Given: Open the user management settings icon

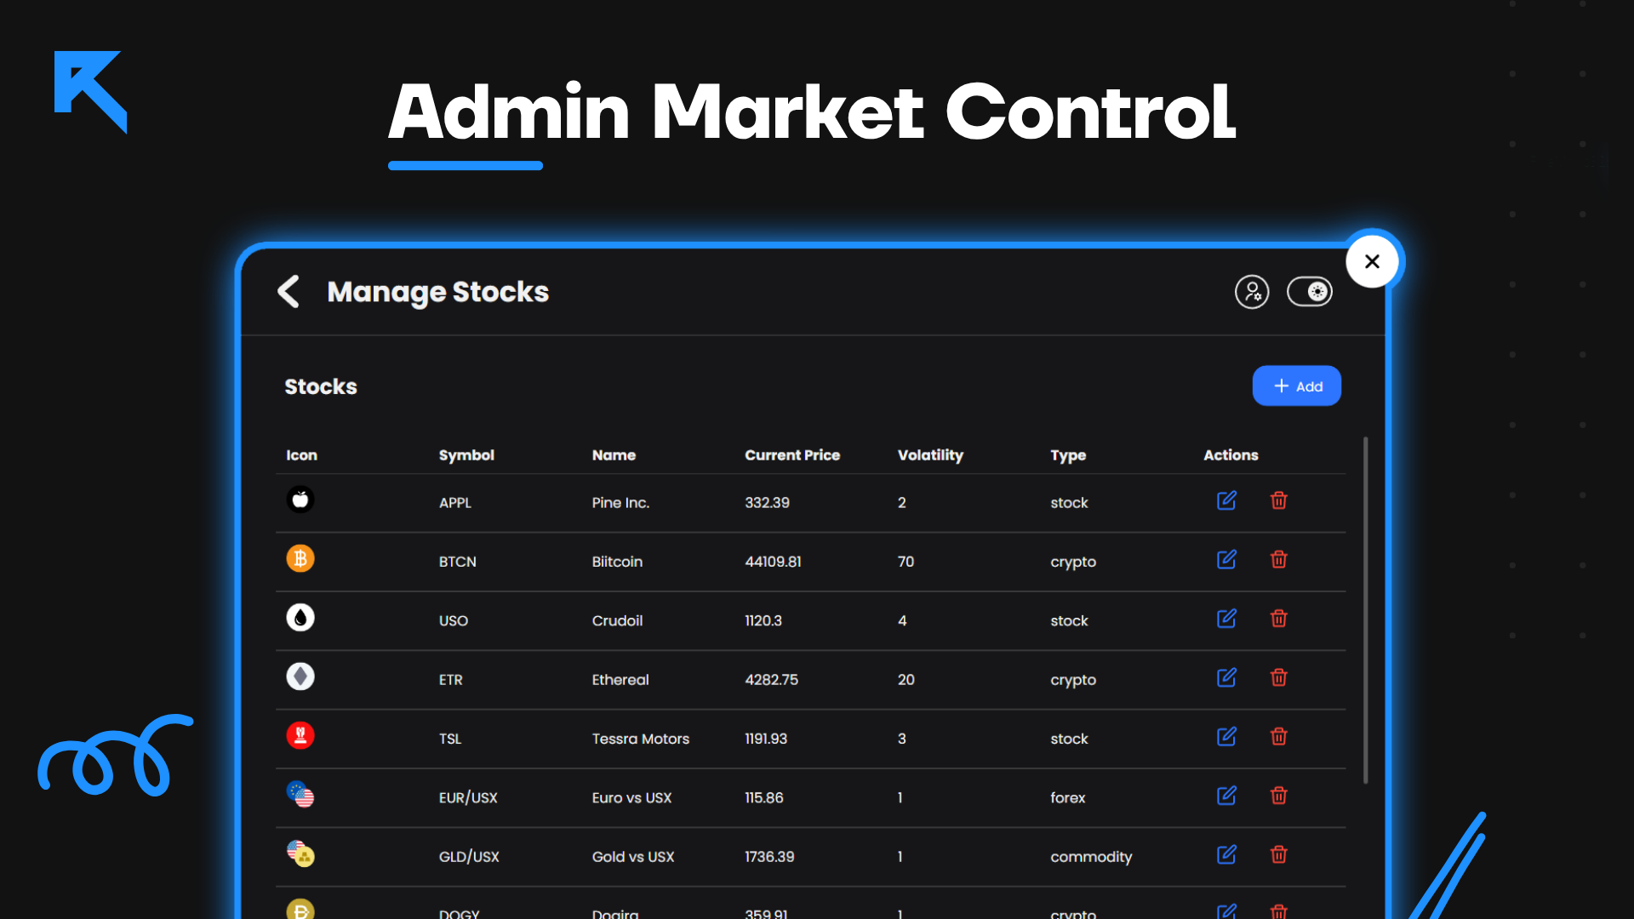Looking at the screenshot, I should [1252, 291].
